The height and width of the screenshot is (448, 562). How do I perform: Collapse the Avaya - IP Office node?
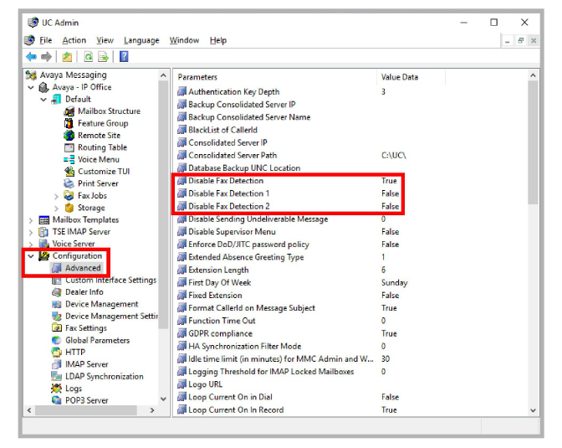click(31, 87)
